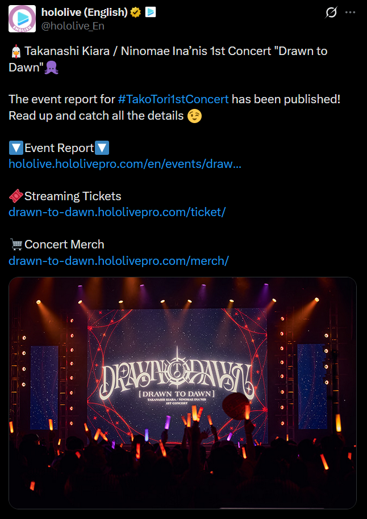
Task: Open the drawn-to-dawn streaming ticket link
Action: tap(118, 212)
